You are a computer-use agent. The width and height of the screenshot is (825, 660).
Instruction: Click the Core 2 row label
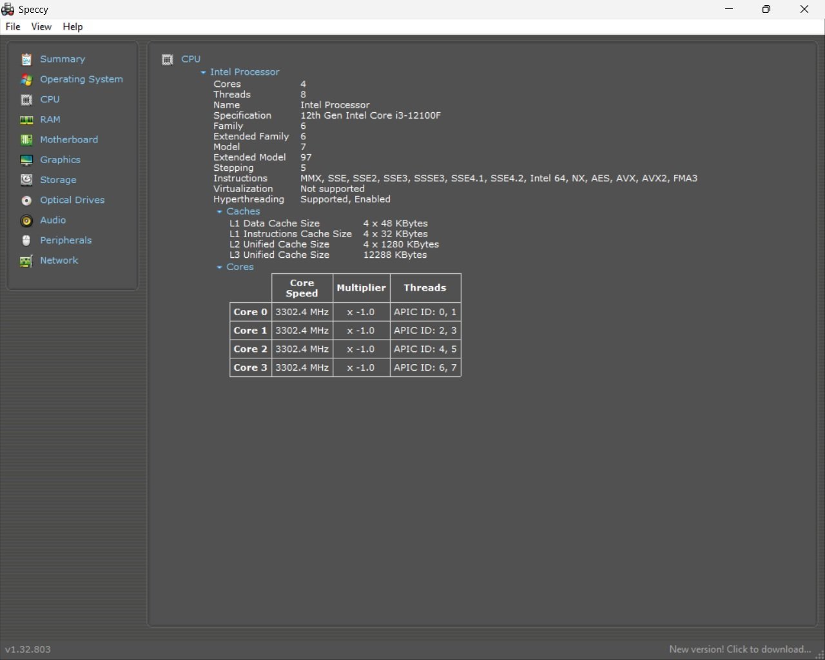[x=250, y=349]
